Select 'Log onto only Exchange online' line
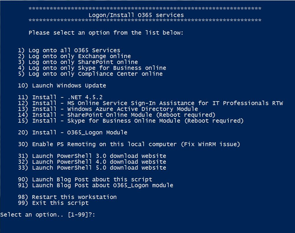The height and width of the screenshot is (233, 295). (76, 56)
